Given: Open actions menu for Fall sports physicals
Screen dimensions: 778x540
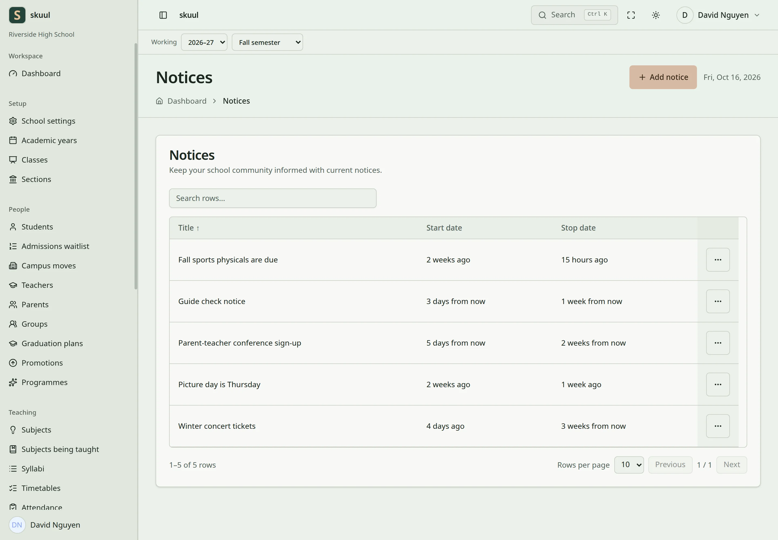Looking at the screenshot, I should (718, 260).
